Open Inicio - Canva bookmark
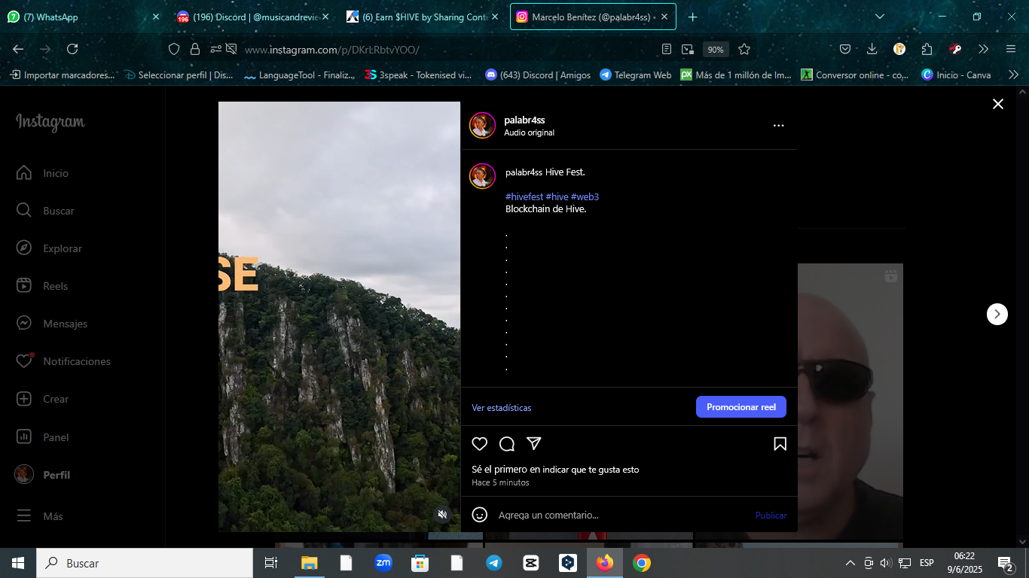 click(x=956, y=75)
